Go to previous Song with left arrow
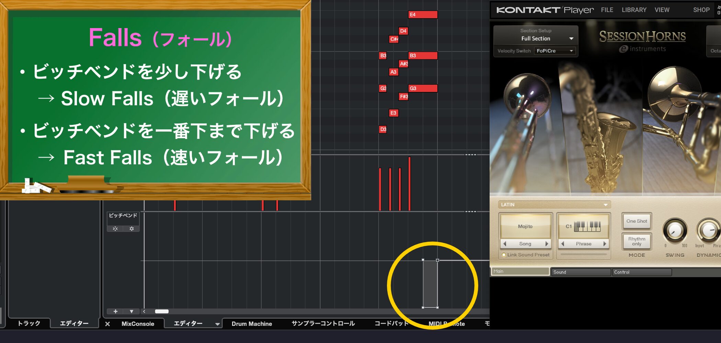Screen dimensions: 721x343 [505, 244]
